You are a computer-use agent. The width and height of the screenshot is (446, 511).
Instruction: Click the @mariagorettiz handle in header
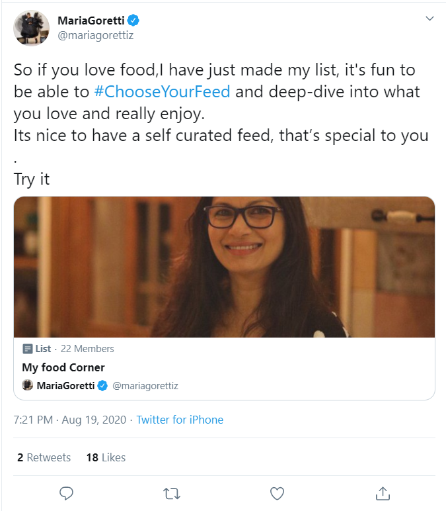[x=96, y=35]
